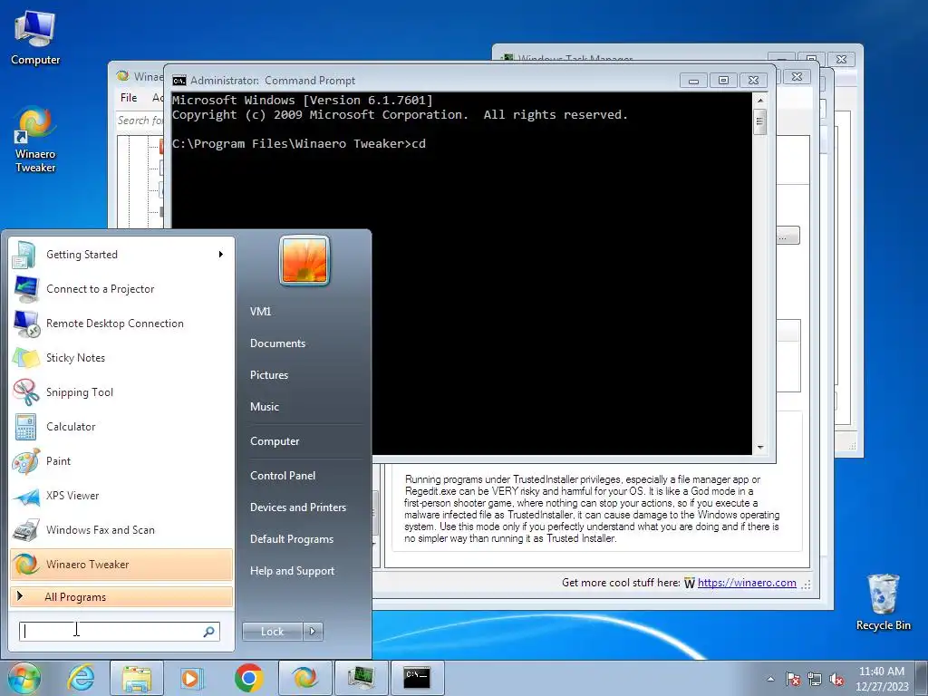
Task: Open Pictures from Start menu
Action: [x=269, y=375]
